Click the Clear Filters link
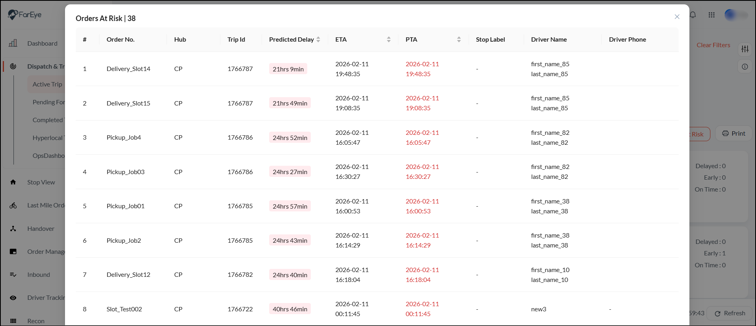756x326 pixels. pos(713,45)
